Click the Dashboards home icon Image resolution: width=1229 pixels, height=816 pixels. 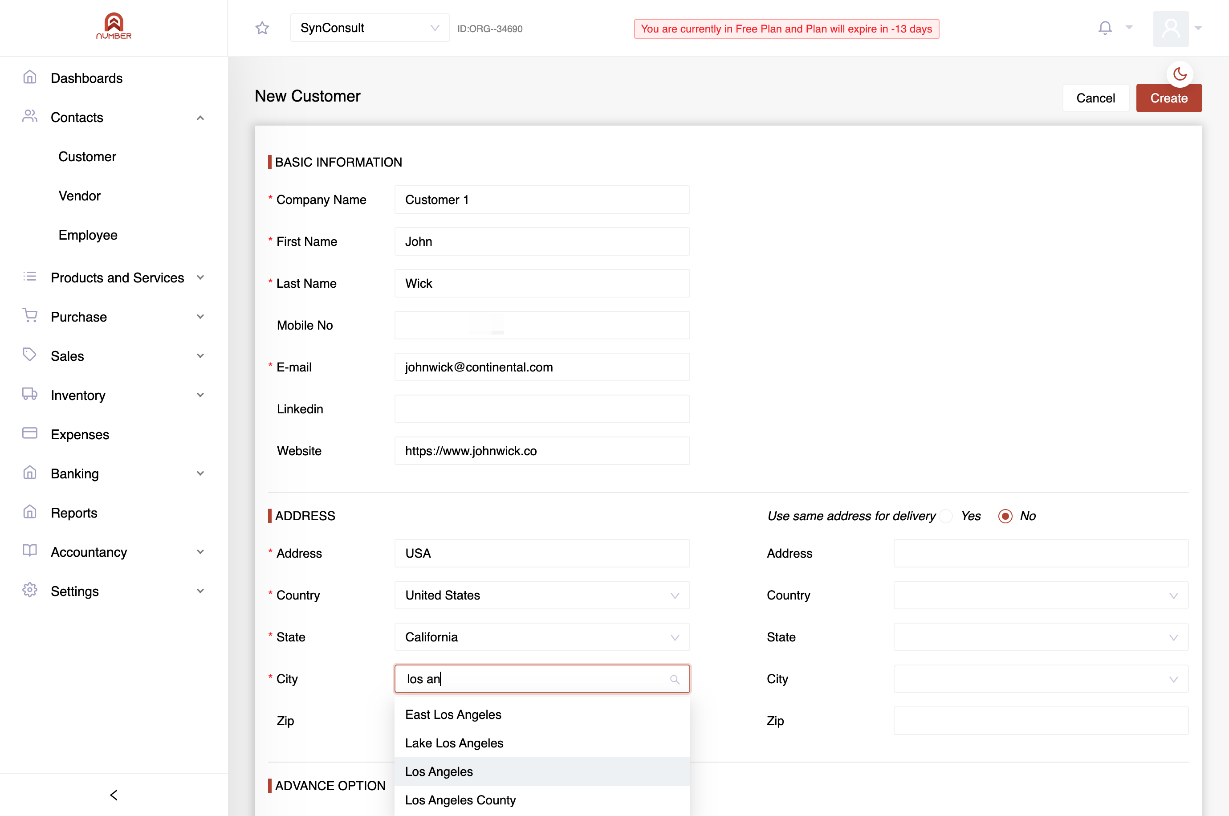pos(30,78)
